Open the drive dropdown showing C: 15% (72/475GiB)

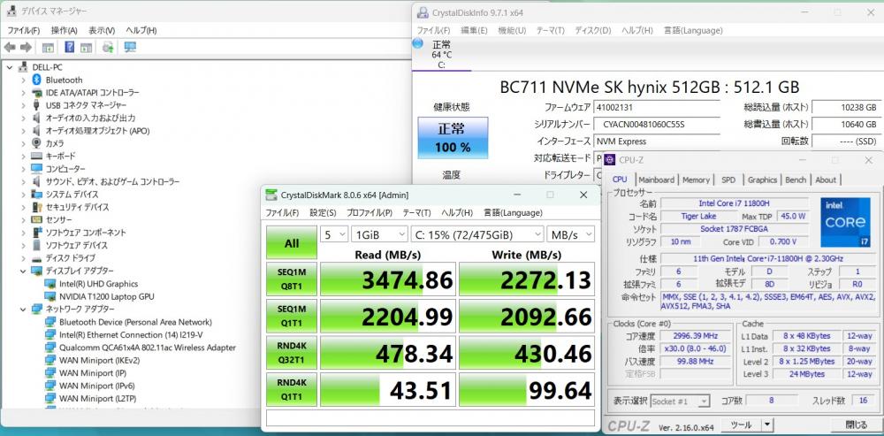[x=477, y=234]
